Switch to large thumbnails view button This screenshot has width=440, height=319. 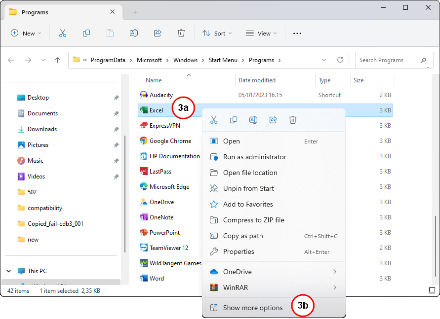[432, 290]
